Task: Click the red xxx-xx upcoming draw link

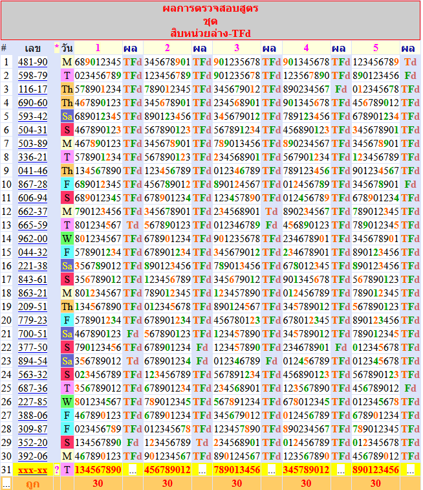Action: (32, 470)
